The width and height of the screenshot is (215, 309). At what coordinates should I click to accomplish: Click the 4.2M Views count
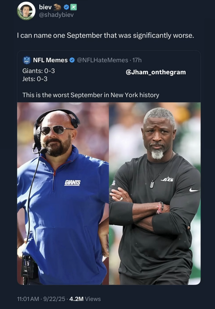pyautogui.click(x=85, y=299)
